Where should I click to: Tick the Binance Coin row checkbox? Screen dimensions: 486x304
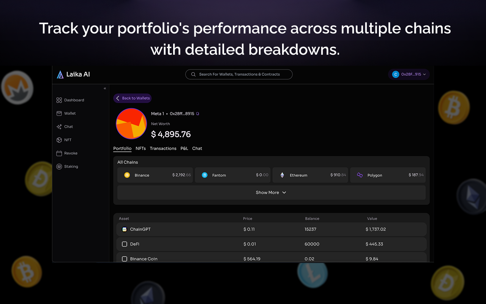[125, 259]
